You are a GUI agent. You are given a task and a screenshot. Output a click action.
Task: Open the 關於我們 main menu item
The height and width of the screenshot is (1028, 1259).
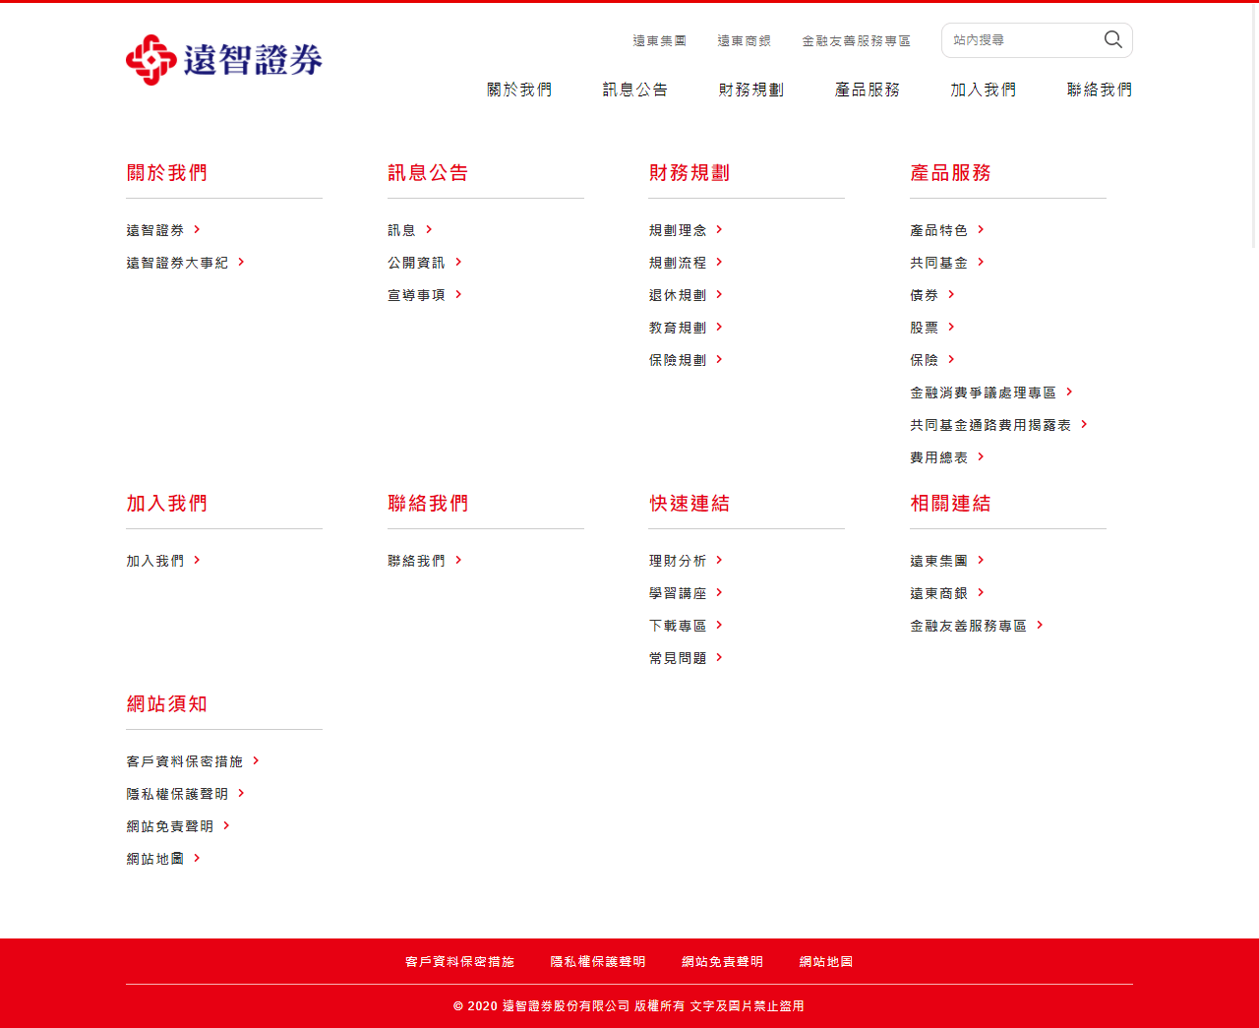pos(519,90)
